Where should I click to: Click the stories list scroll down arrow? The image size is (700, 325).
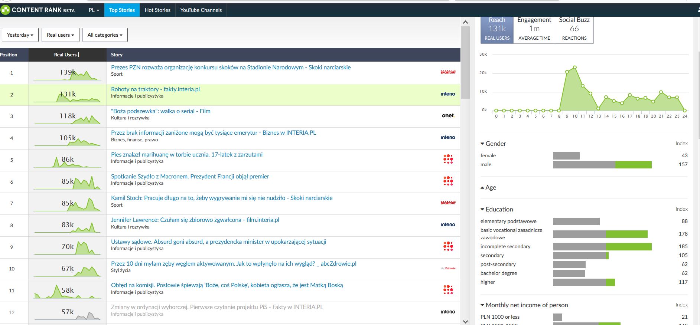click(465, 321)
